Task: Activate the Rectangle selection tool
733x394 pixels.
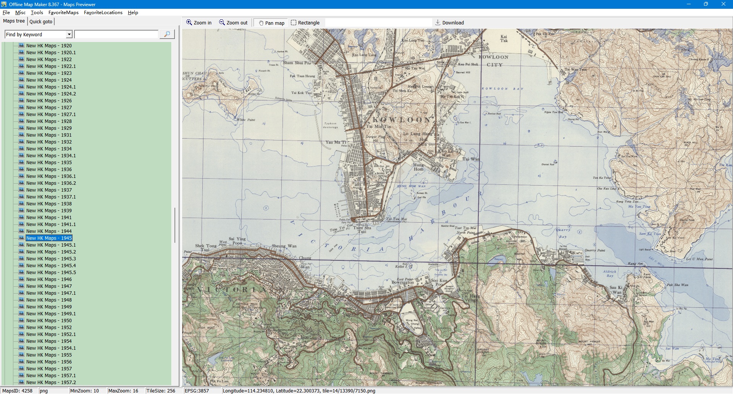Action: 294,23
